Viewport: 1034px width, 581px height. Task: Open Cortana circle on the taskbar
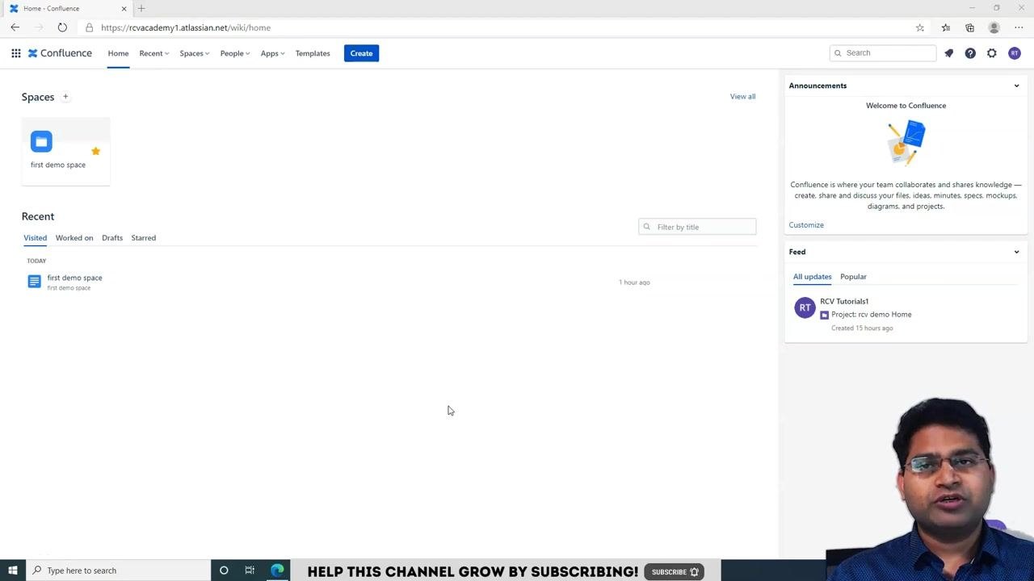(x=224, y=571)
